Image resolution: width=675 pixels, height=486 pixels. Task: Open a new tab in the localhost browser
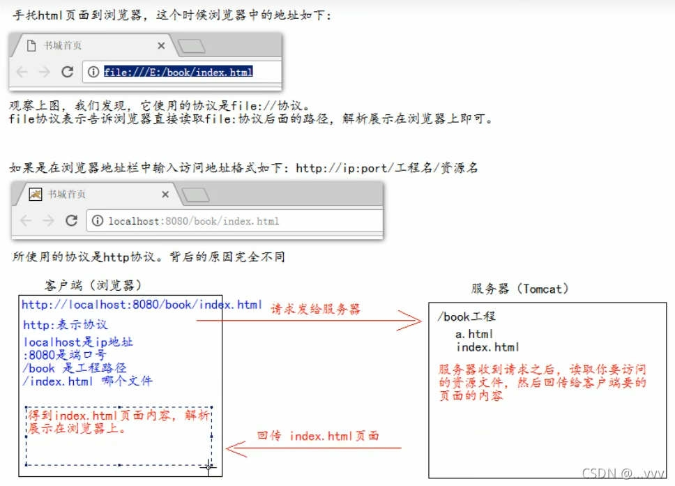(x=195, y=195)
